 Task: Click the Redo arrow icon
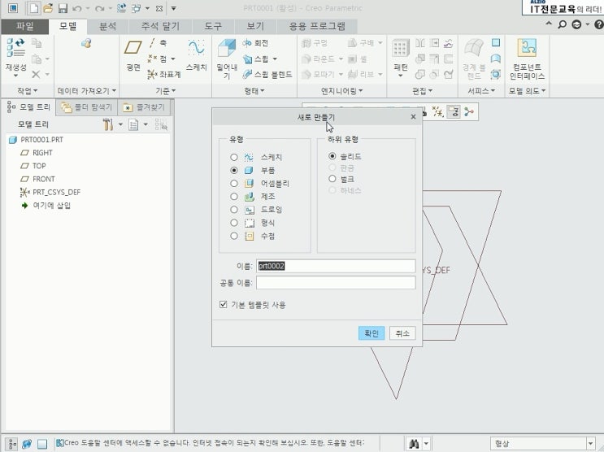coord(99,8)
